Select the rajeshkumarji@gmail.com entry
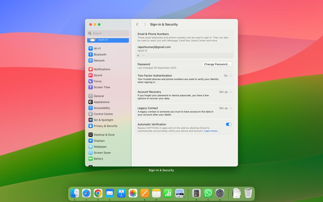 coord(184,49)
